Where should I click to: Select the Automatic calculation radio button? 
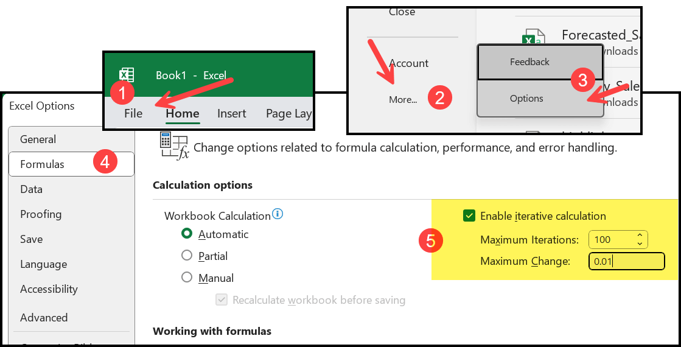tap(187, 234)
